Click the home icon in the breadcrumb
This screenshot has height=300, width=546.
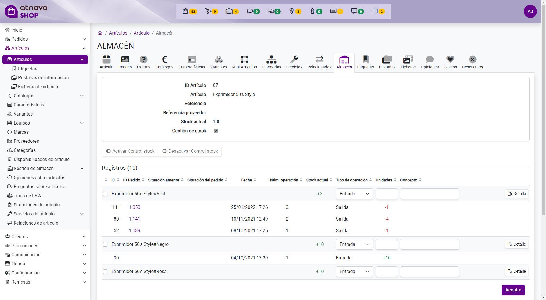(100, 33)
